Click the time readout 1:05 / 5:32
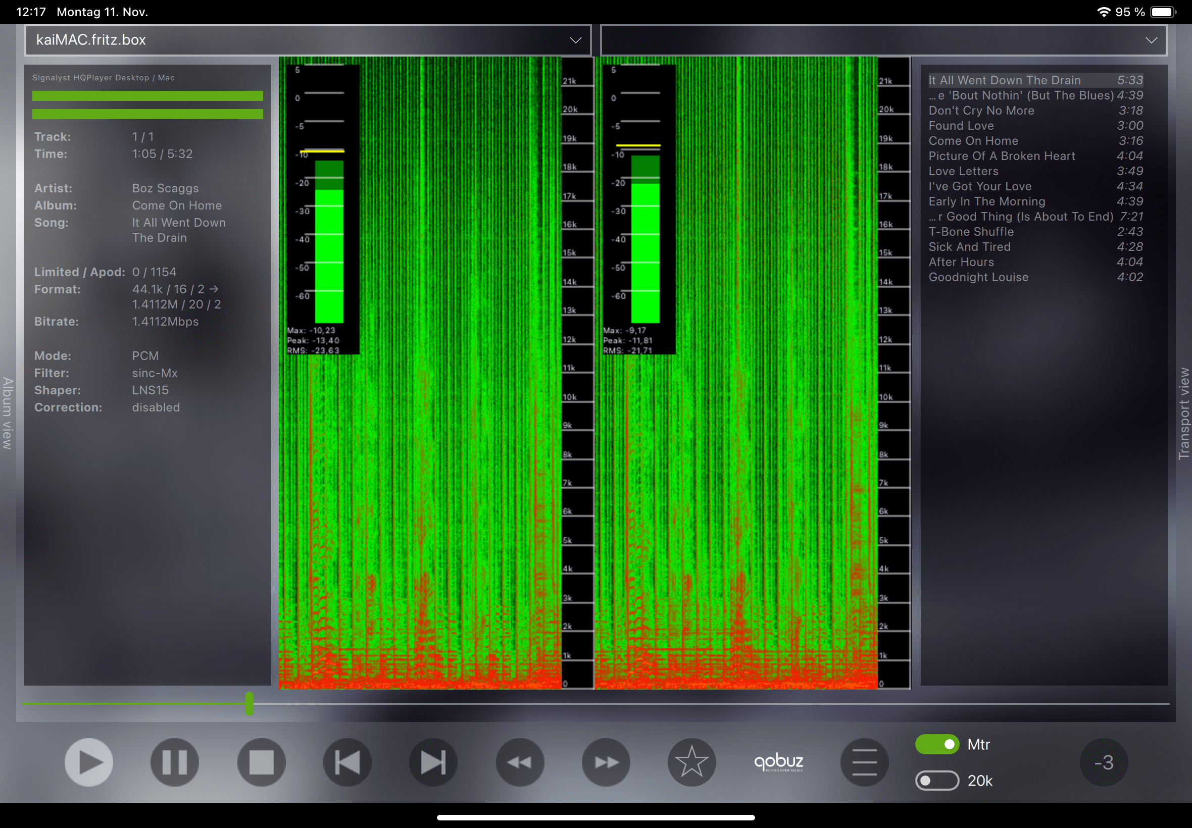Viewport: 1192px width, 828px height. (163, 154)
